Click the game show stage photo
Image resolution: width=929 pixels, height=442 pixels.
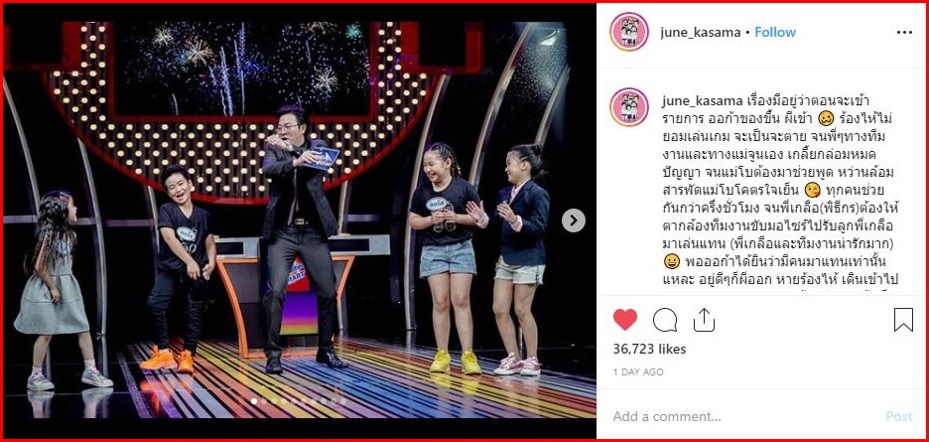pyautogui.click(x=299, y=221)
